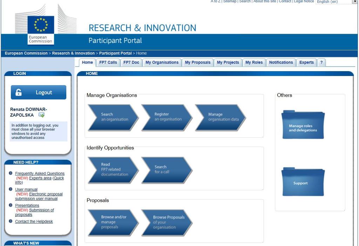Click the Search an organisation arrow
Viewport: 359px width, 246px height.
click(113, 117)
